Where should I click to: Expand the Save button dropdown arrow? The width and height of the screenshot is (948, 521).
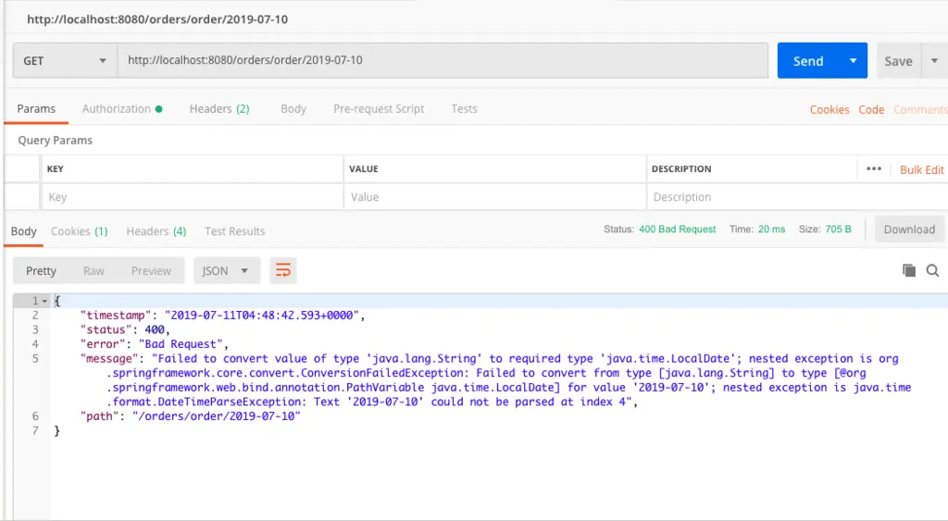click(x=934, y=60)
